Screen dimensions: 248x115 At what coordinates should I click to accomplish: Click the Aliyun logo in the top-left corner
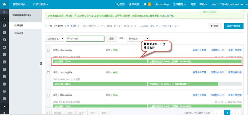[x=4, y=4]
